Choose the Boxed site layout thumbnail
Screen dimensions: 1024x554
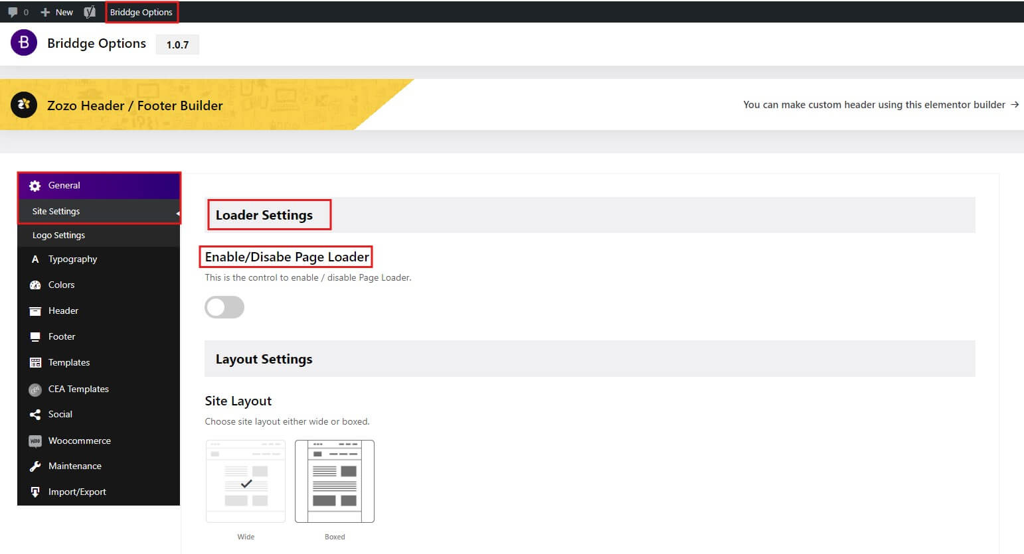[335, 482]
